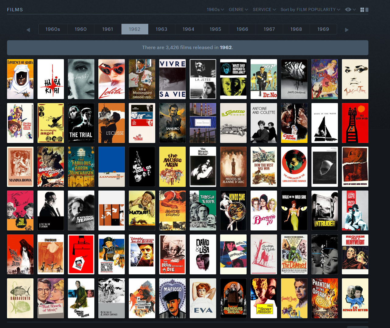
Task: Open the Knife in the Water poster
Action: pos(325,123)
